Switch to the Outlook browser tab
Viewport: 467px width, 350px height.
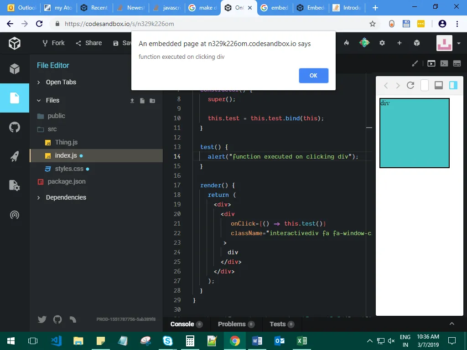coord(22,8)
